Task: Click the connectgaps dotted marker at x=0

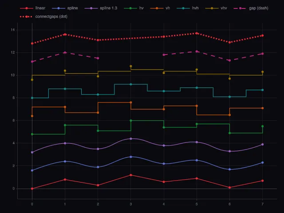Action: tap(32, 43)
